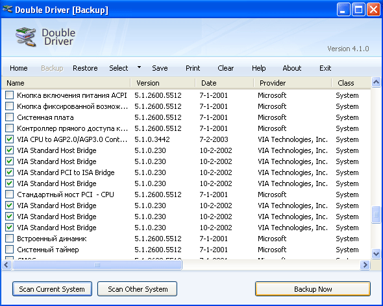Viewport: 383px width, 306px height.
Task: Open the Restore menu item
Action: [85, 68]
